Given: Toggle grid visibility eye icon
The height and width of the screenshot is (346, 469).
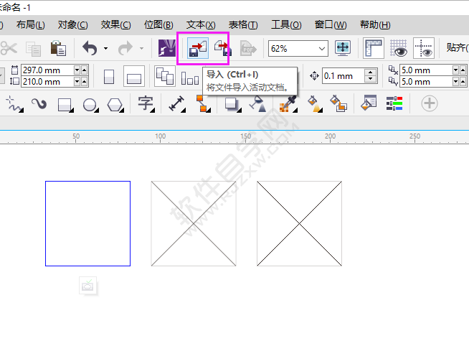Looking at the screenshot, I should point(399,48).
